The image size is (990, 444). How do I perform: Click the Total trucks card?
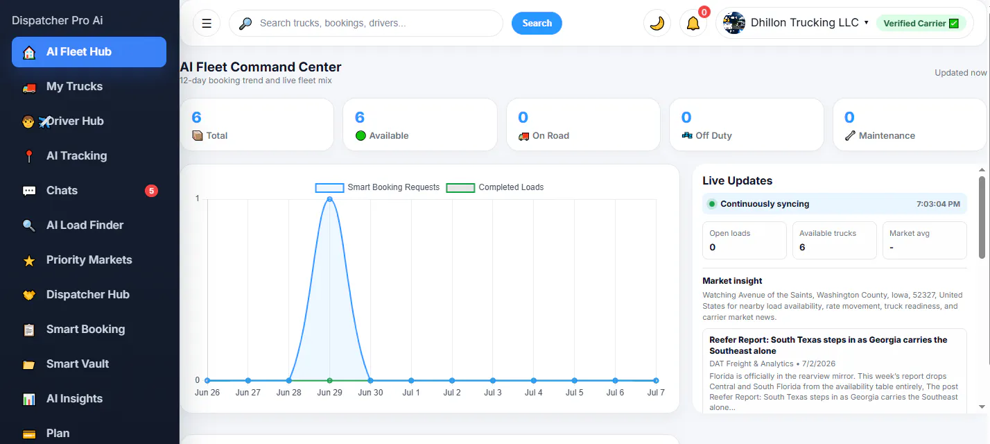[257, 124]
